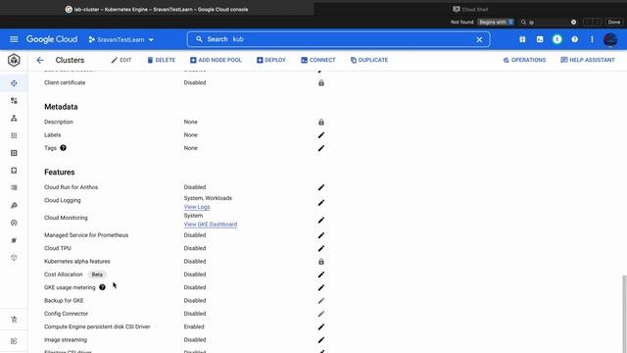Click the lock icon on the Description row
The width and height of the screenshot is (627, 353).
(x=321, y=122)
